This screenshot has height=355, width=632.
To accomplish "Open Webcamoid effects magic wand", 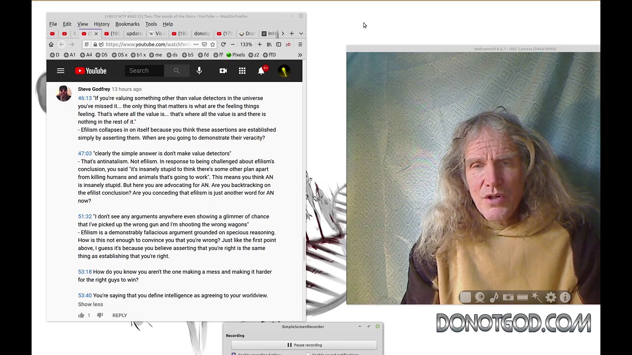I will (x=536, y=297).
